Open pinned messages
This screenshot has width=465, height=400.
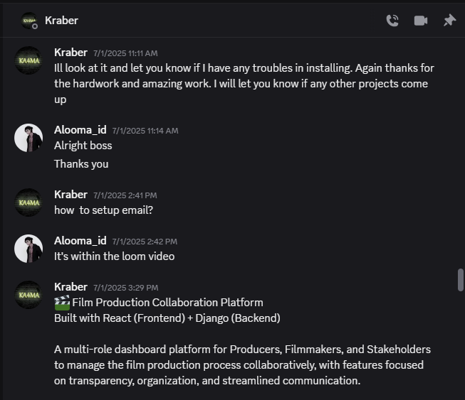pos(449,21)
